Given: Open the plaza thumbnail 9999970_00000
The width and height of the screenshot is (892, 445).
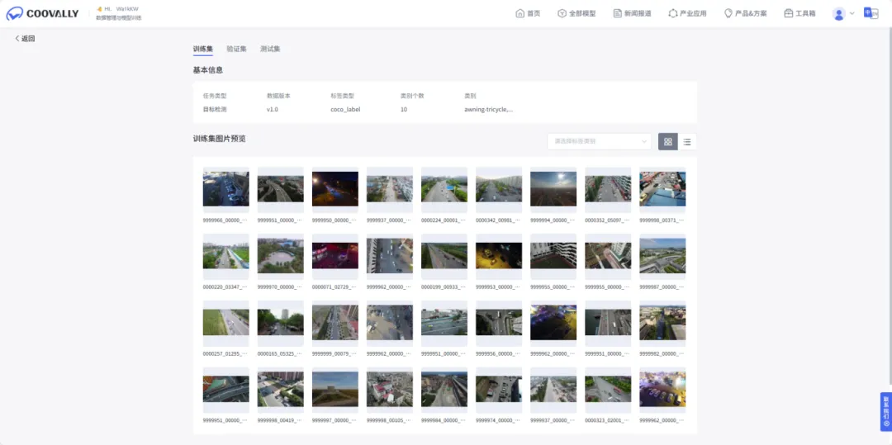Looking at the screenshot, I should tap(281, 256).
